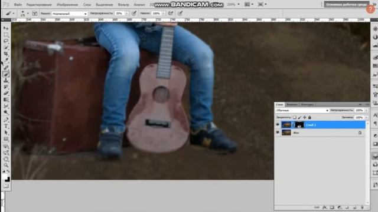Select the Crop tool
378x212 pixels.
(6, 54)
